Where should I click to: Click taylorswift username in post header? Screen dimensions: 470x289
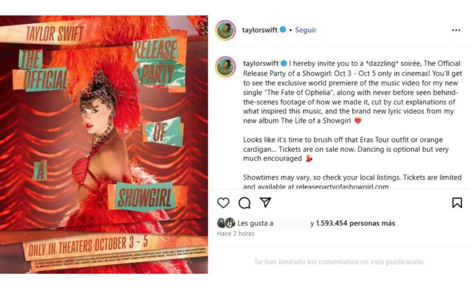pyautogui.click(x=260, y=30)
